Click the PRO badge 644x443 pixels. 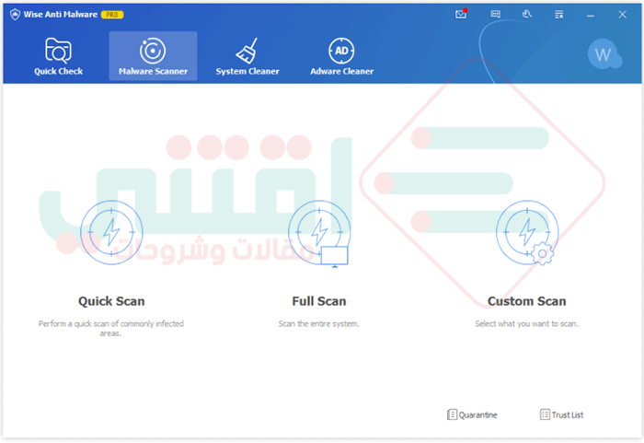click(112, 15)
